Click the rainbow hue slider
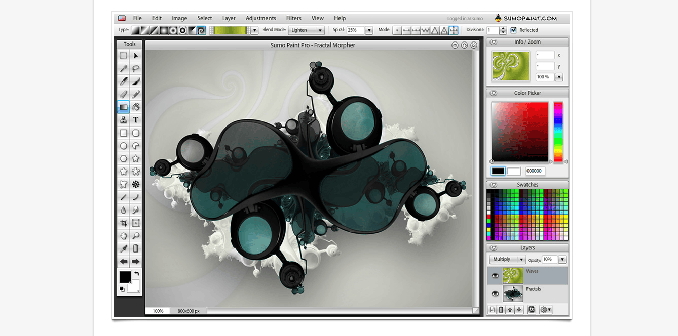Screen dimensions: 678x336 click(x=558, y=132)
